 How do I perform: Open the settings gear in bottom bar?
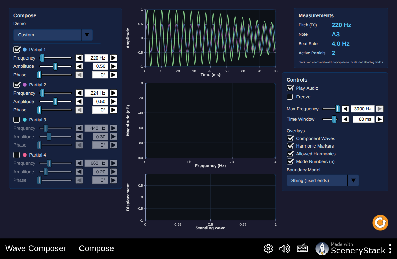tap(268, 249)
